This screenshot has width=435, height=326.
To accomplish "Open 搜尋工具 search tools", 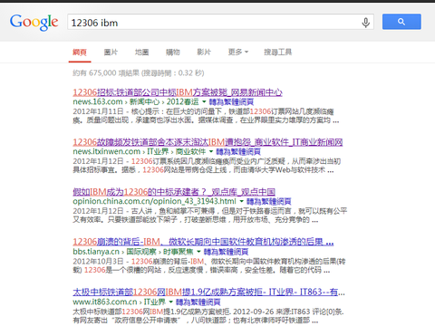I will [x=278, y=53].
